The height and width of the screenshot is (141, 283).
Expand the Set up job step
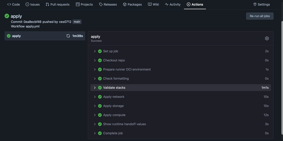(180, 51)
